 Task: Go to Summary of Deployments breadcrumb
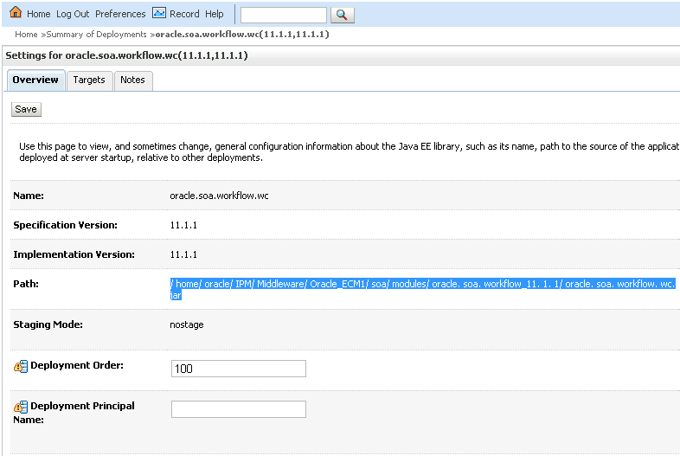96,35
